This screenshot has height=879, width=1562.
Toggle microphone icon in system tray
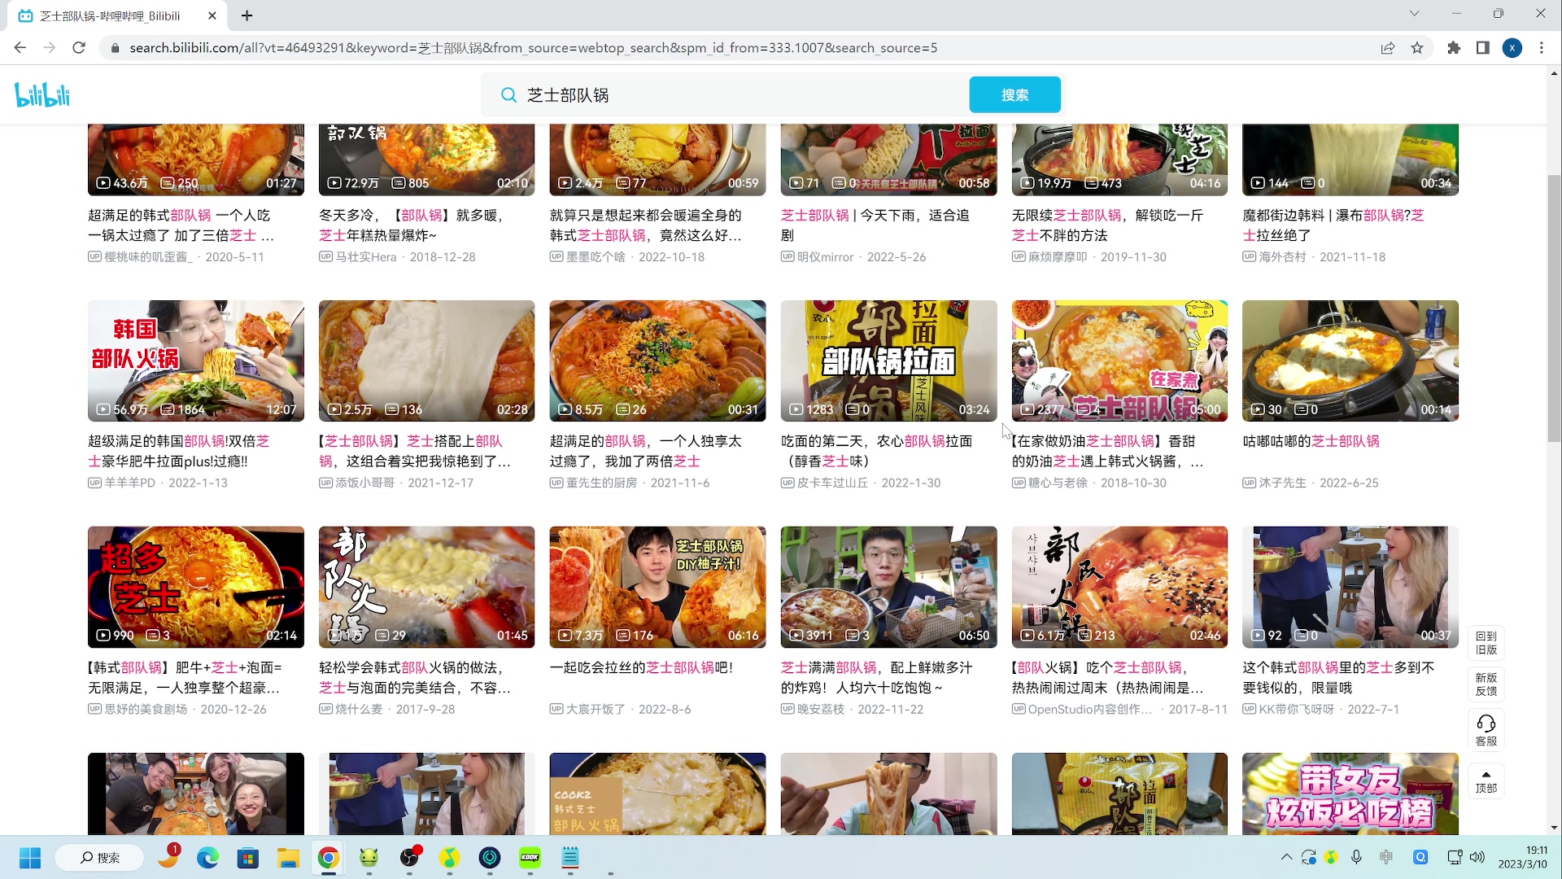pos(1356,857)
